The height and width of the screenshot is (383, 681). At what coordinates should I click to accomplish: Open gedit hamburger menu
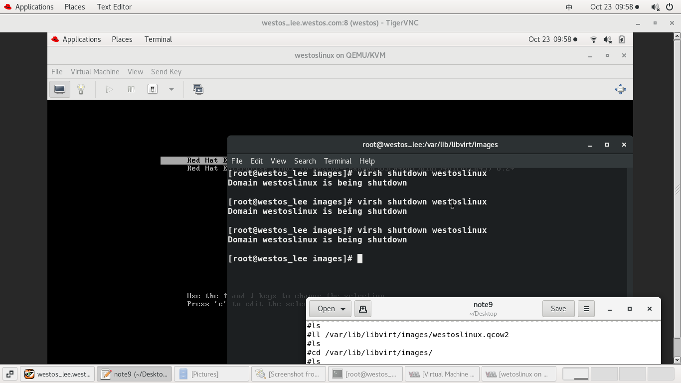pyautogui.click(x=586, y=309)
